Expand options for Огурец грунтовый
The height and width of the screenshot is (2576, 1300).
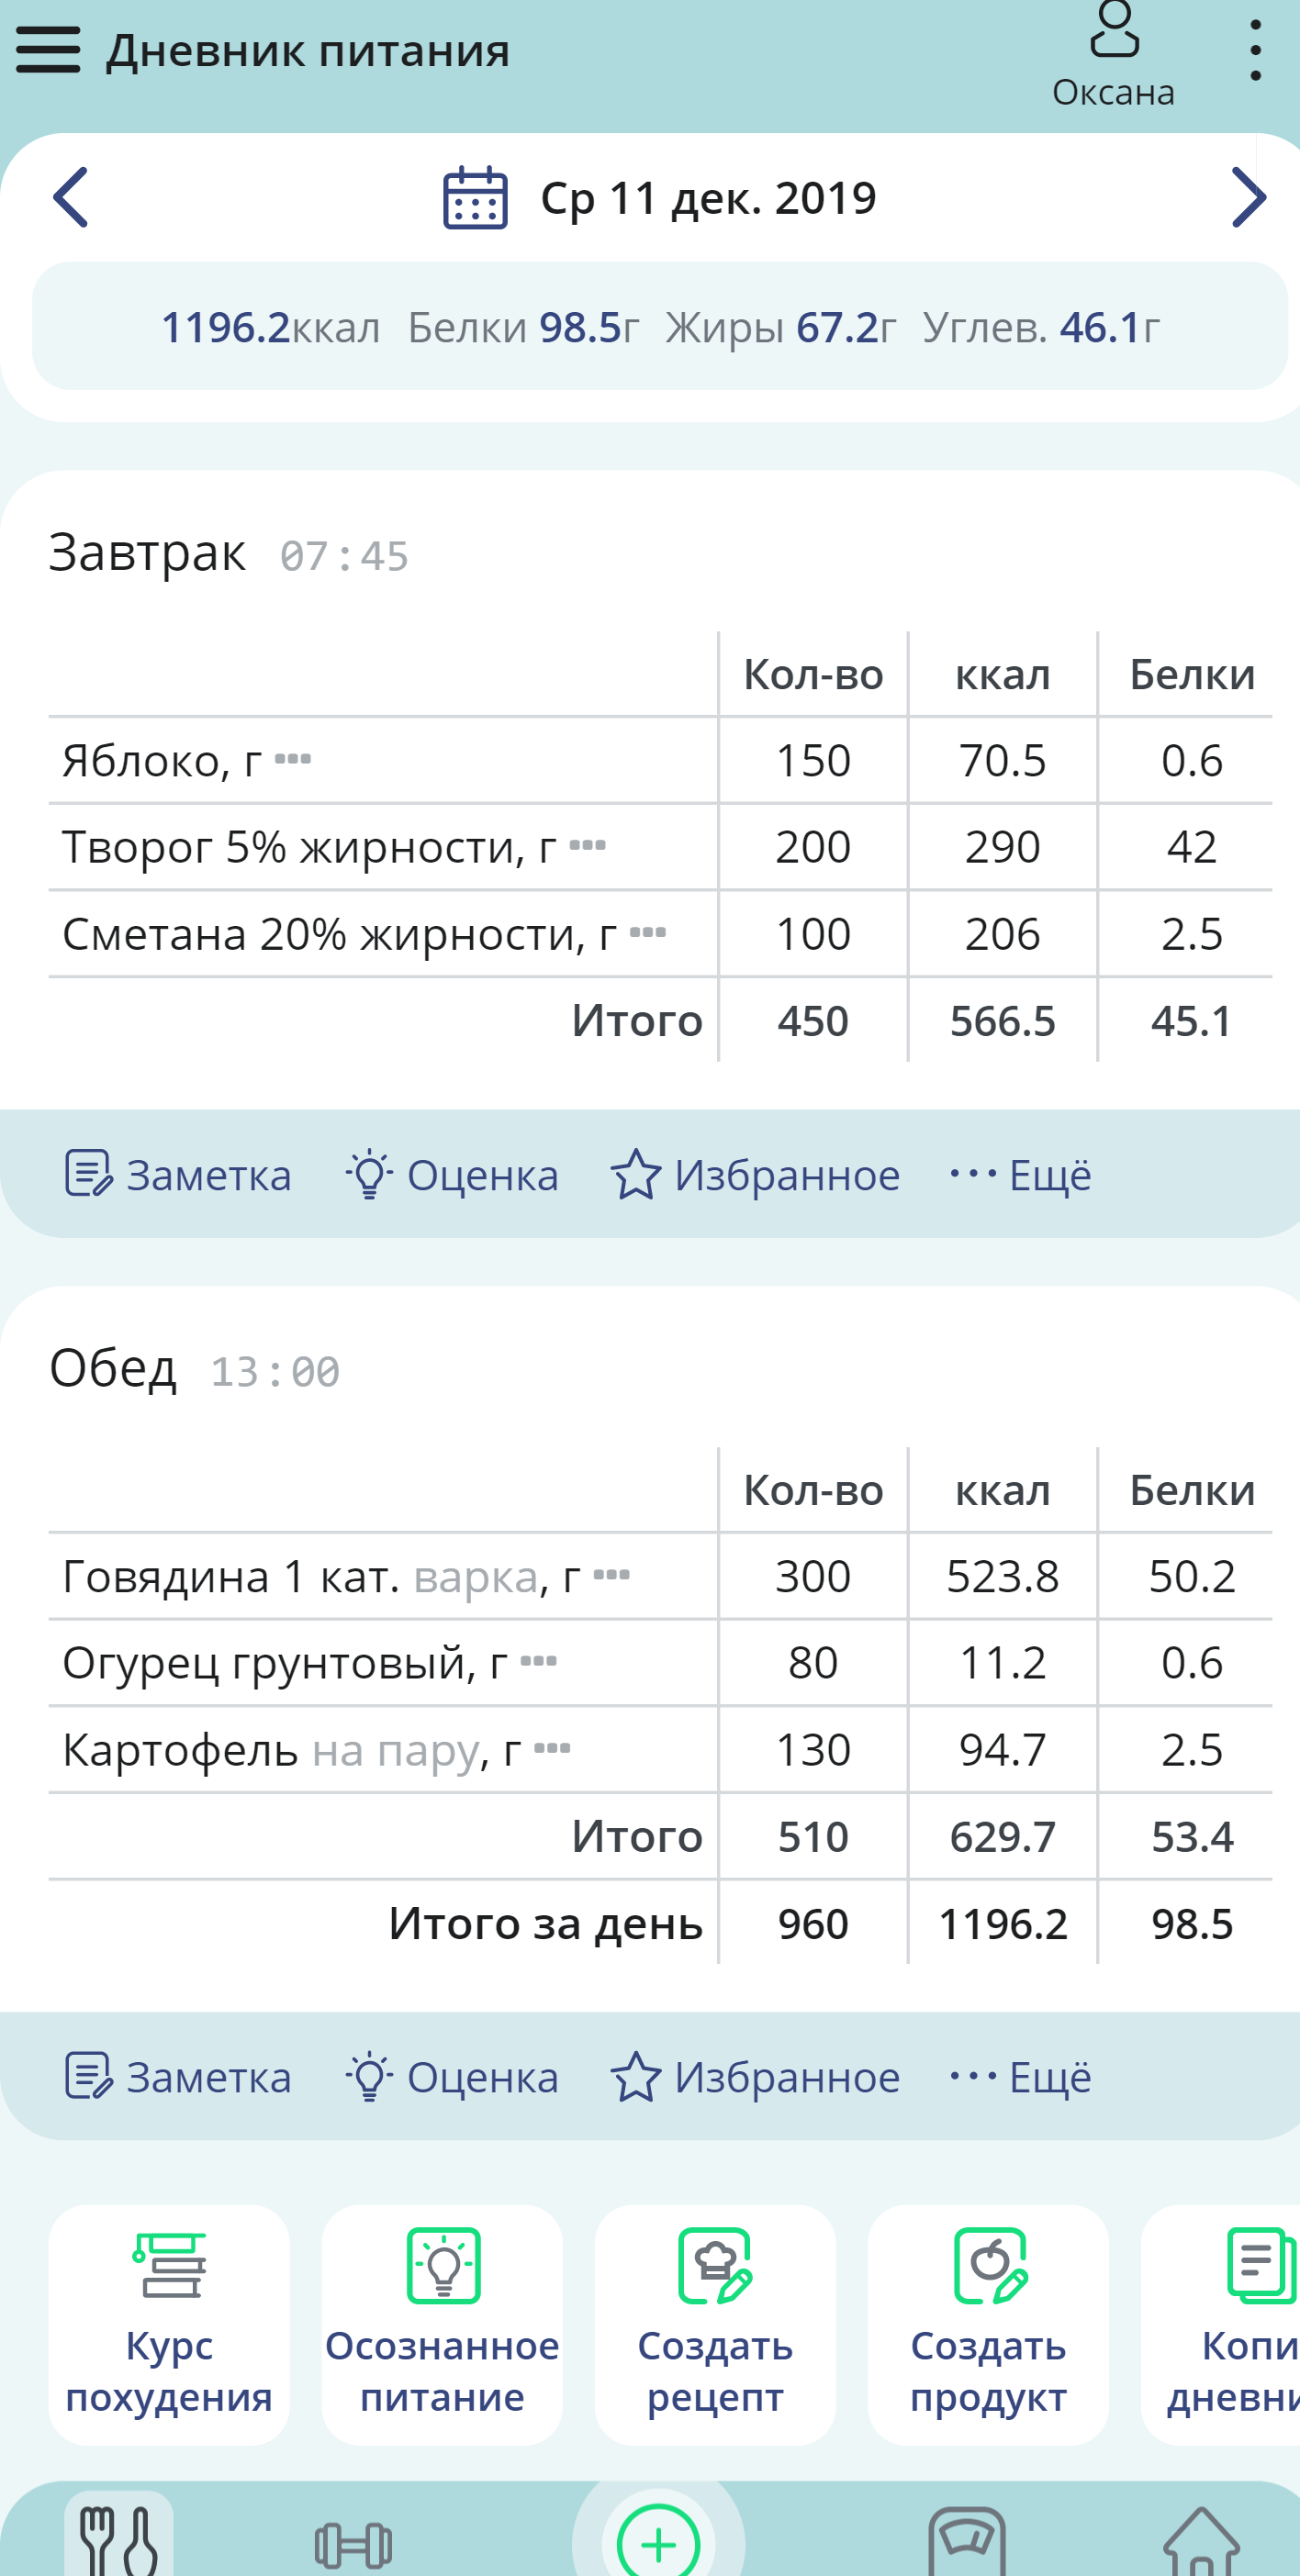click(x=538, y=1662)
